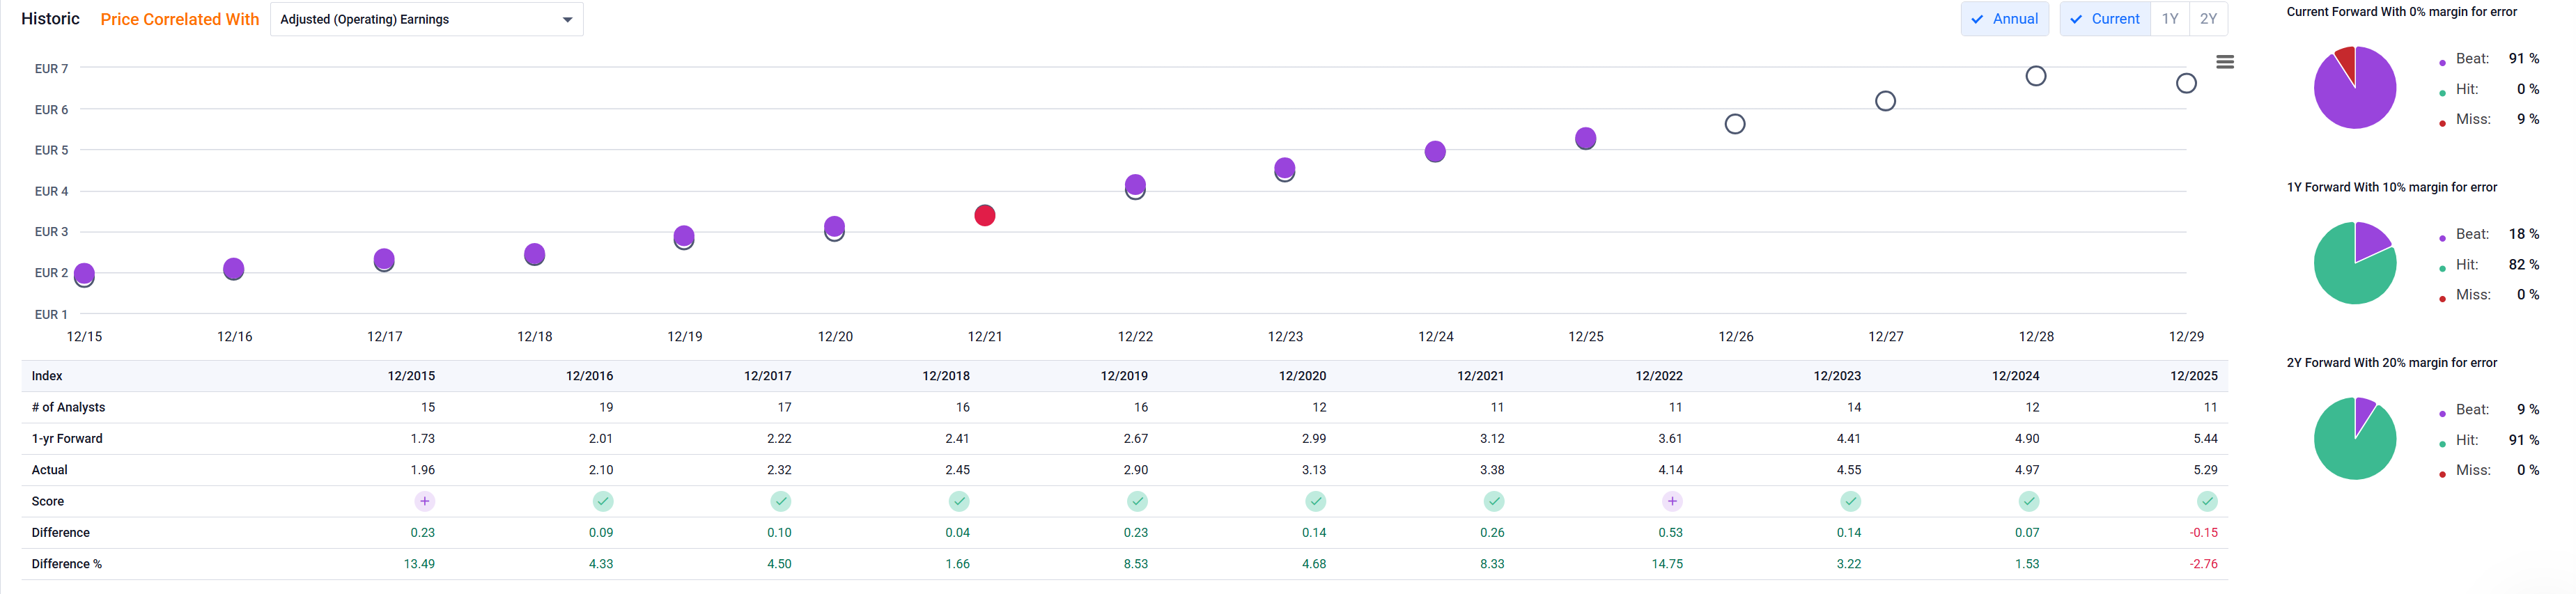2576x594 pixels.
Task: Click the 'Actual' row label
Action: point(50,470)
